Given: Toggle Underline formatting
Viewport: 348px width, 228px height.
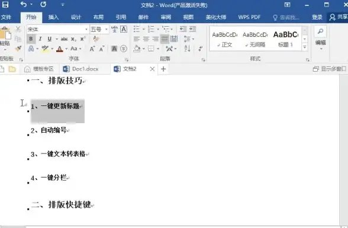Looking at the screenshot, I should click(x=50, y=39).
